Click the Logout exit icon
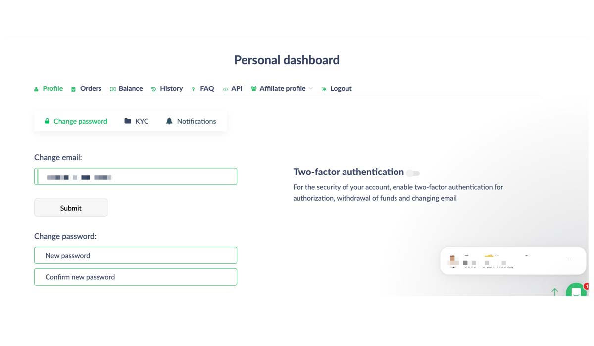This screenshot has height=346, width=594. coord(324,89)
